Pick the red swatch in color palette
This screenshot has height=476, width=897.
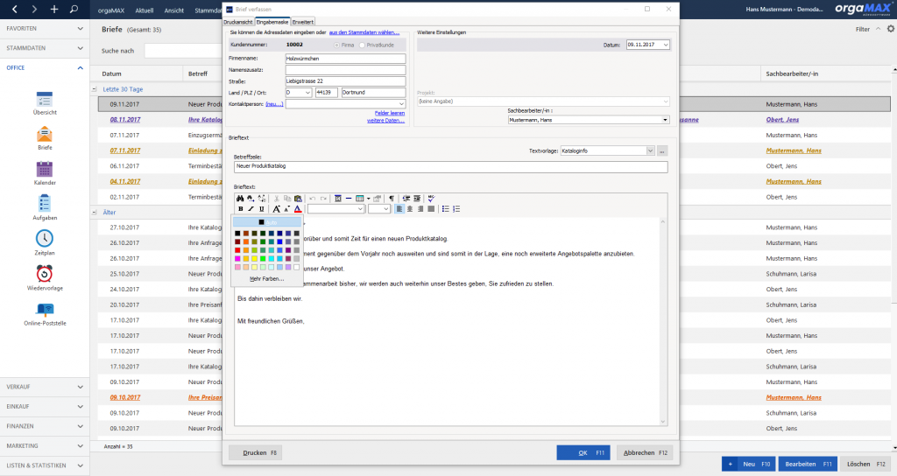click(x=237, y=249)
